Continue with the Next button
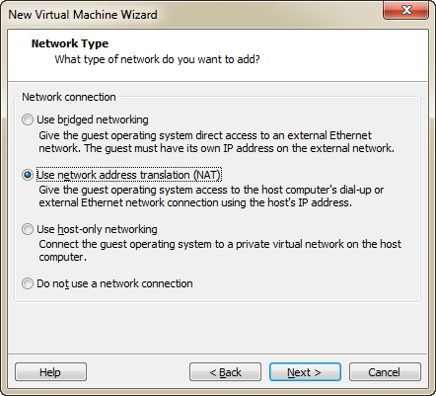Screen dimensions: 436x396 click(305, 372)
